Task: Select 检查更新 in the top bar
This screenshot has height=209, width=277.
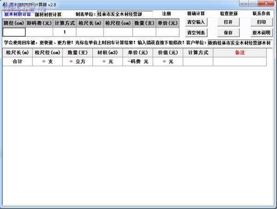Action: [229, 13]
